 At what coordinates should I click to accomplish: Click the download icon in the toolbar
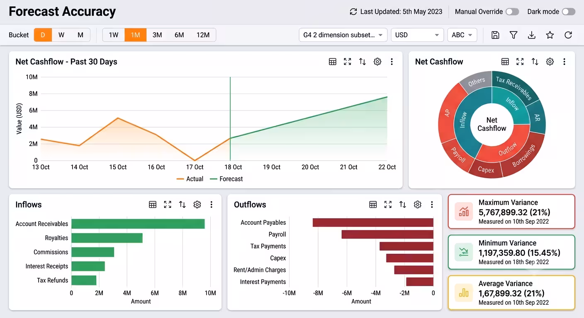(x=532, y=35)
